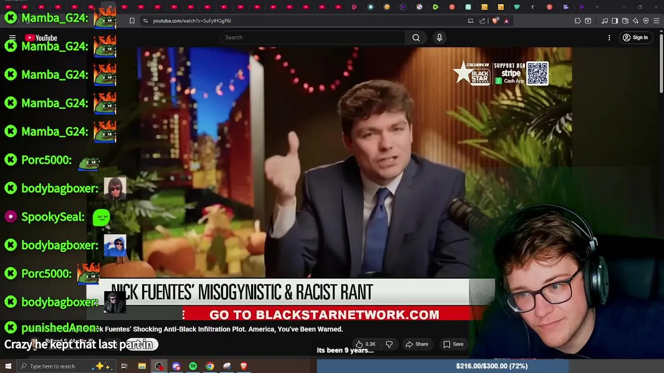Open the browser extensions puzzle icon

(x=577, y=21)
